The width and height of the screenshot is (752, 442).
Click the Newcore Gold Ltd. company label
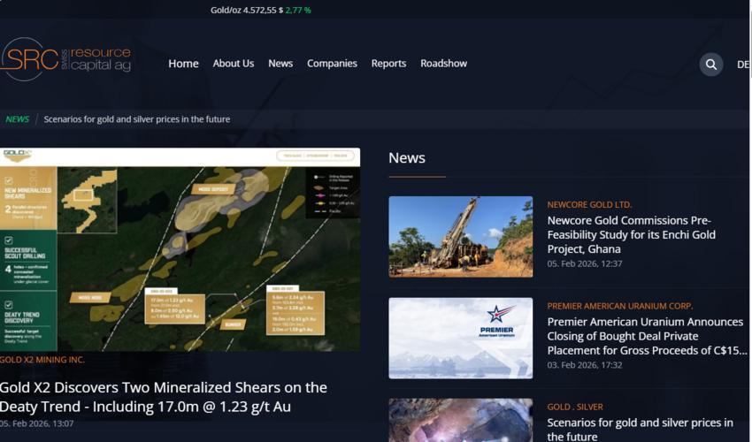(589, 205)
